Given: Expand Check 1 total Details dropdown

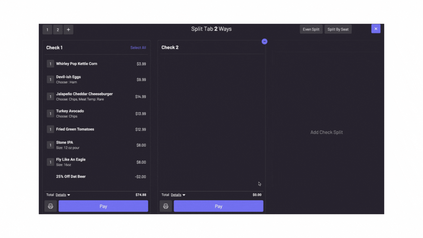Looking at the screenshot, I should coord(63,195).
